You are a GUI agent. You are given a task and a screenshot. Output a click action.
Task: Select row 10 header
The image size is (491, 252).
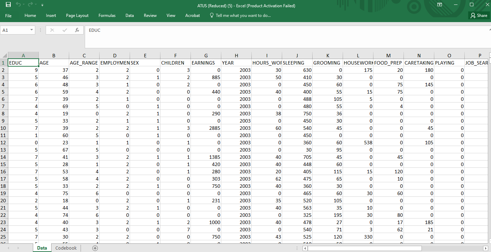[4, 128]
